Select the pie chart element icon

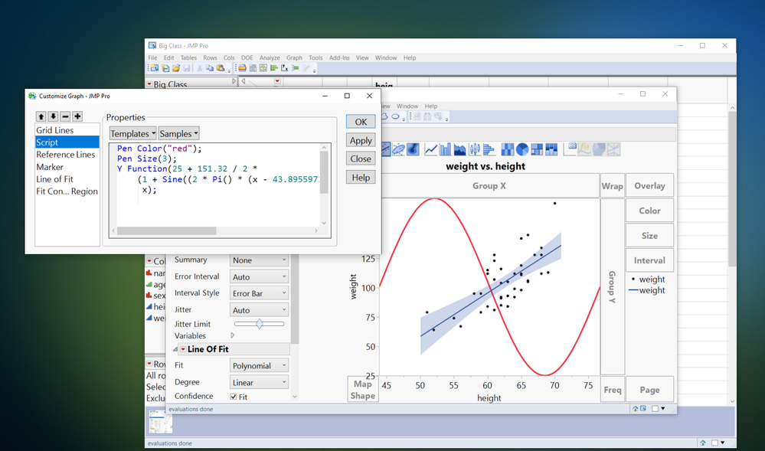click(x=523, y=149)
